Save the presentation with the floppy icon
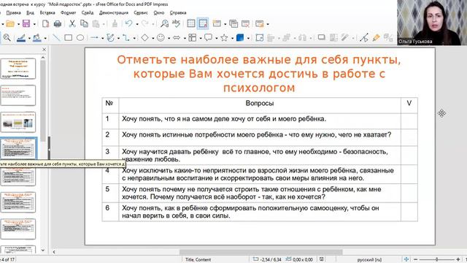The image size is (467, 263). coord(26,23)
